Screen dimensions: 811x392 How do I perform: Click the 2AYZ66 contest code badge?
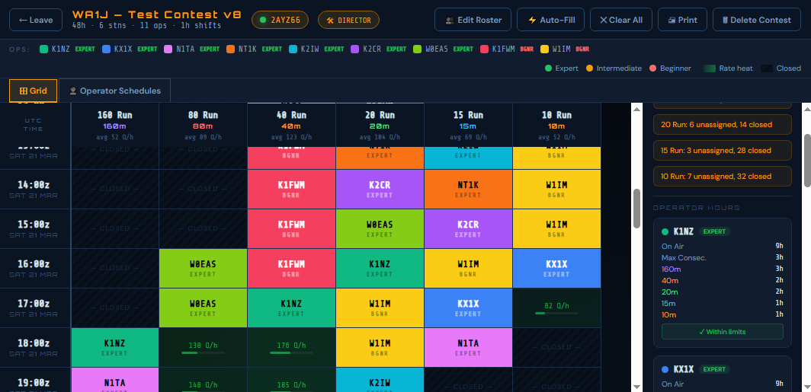[280, 20]
